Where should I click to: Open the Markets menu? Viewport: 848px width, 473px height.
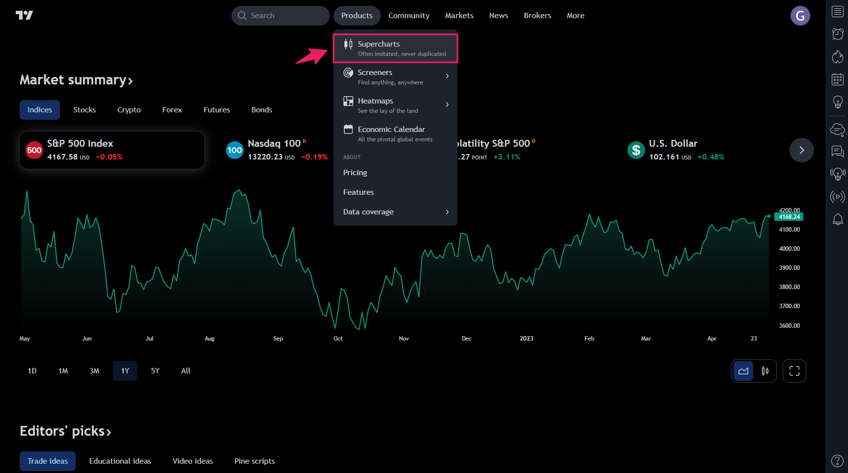point(459,16)
